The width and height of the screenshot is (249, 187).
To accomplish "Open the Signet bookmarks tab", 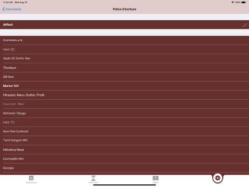I will (156, 180).
